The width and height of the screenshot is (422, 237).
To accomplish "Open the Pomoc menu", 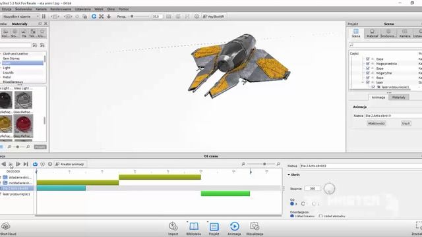I will (x=123, y=9).
